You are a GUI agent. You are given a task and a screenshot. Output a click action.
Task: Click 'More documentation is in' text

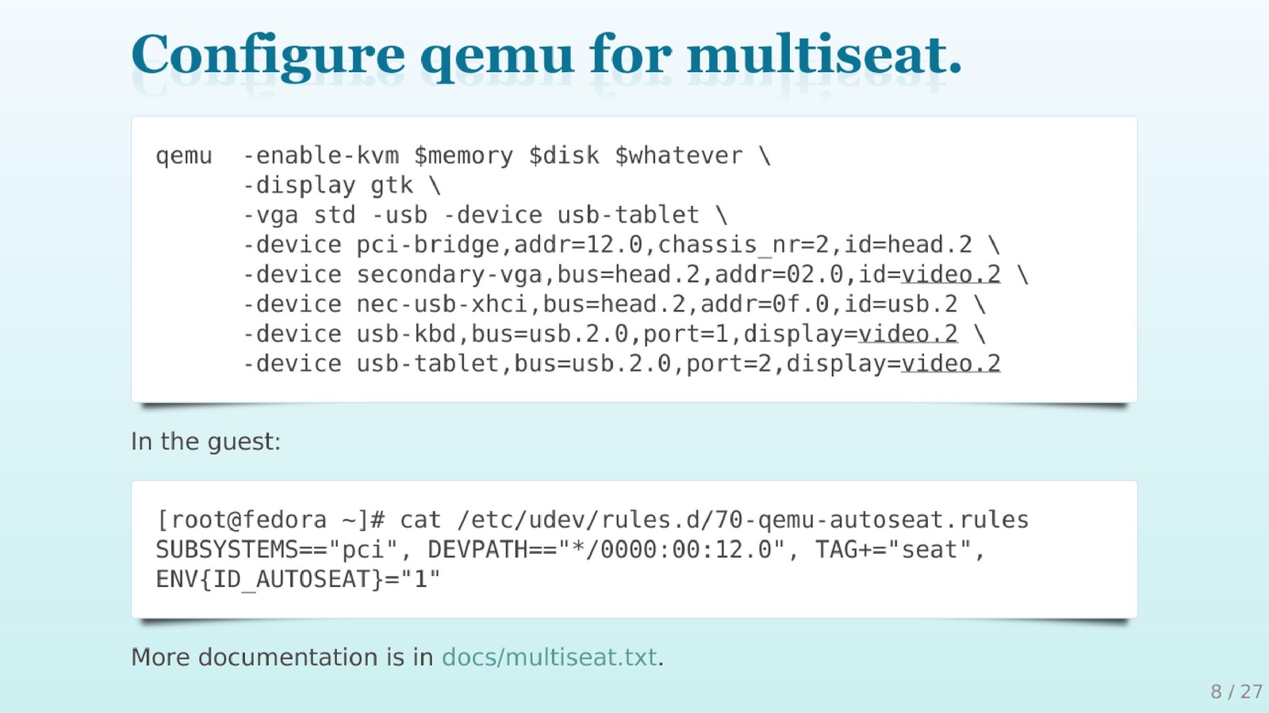282,658
